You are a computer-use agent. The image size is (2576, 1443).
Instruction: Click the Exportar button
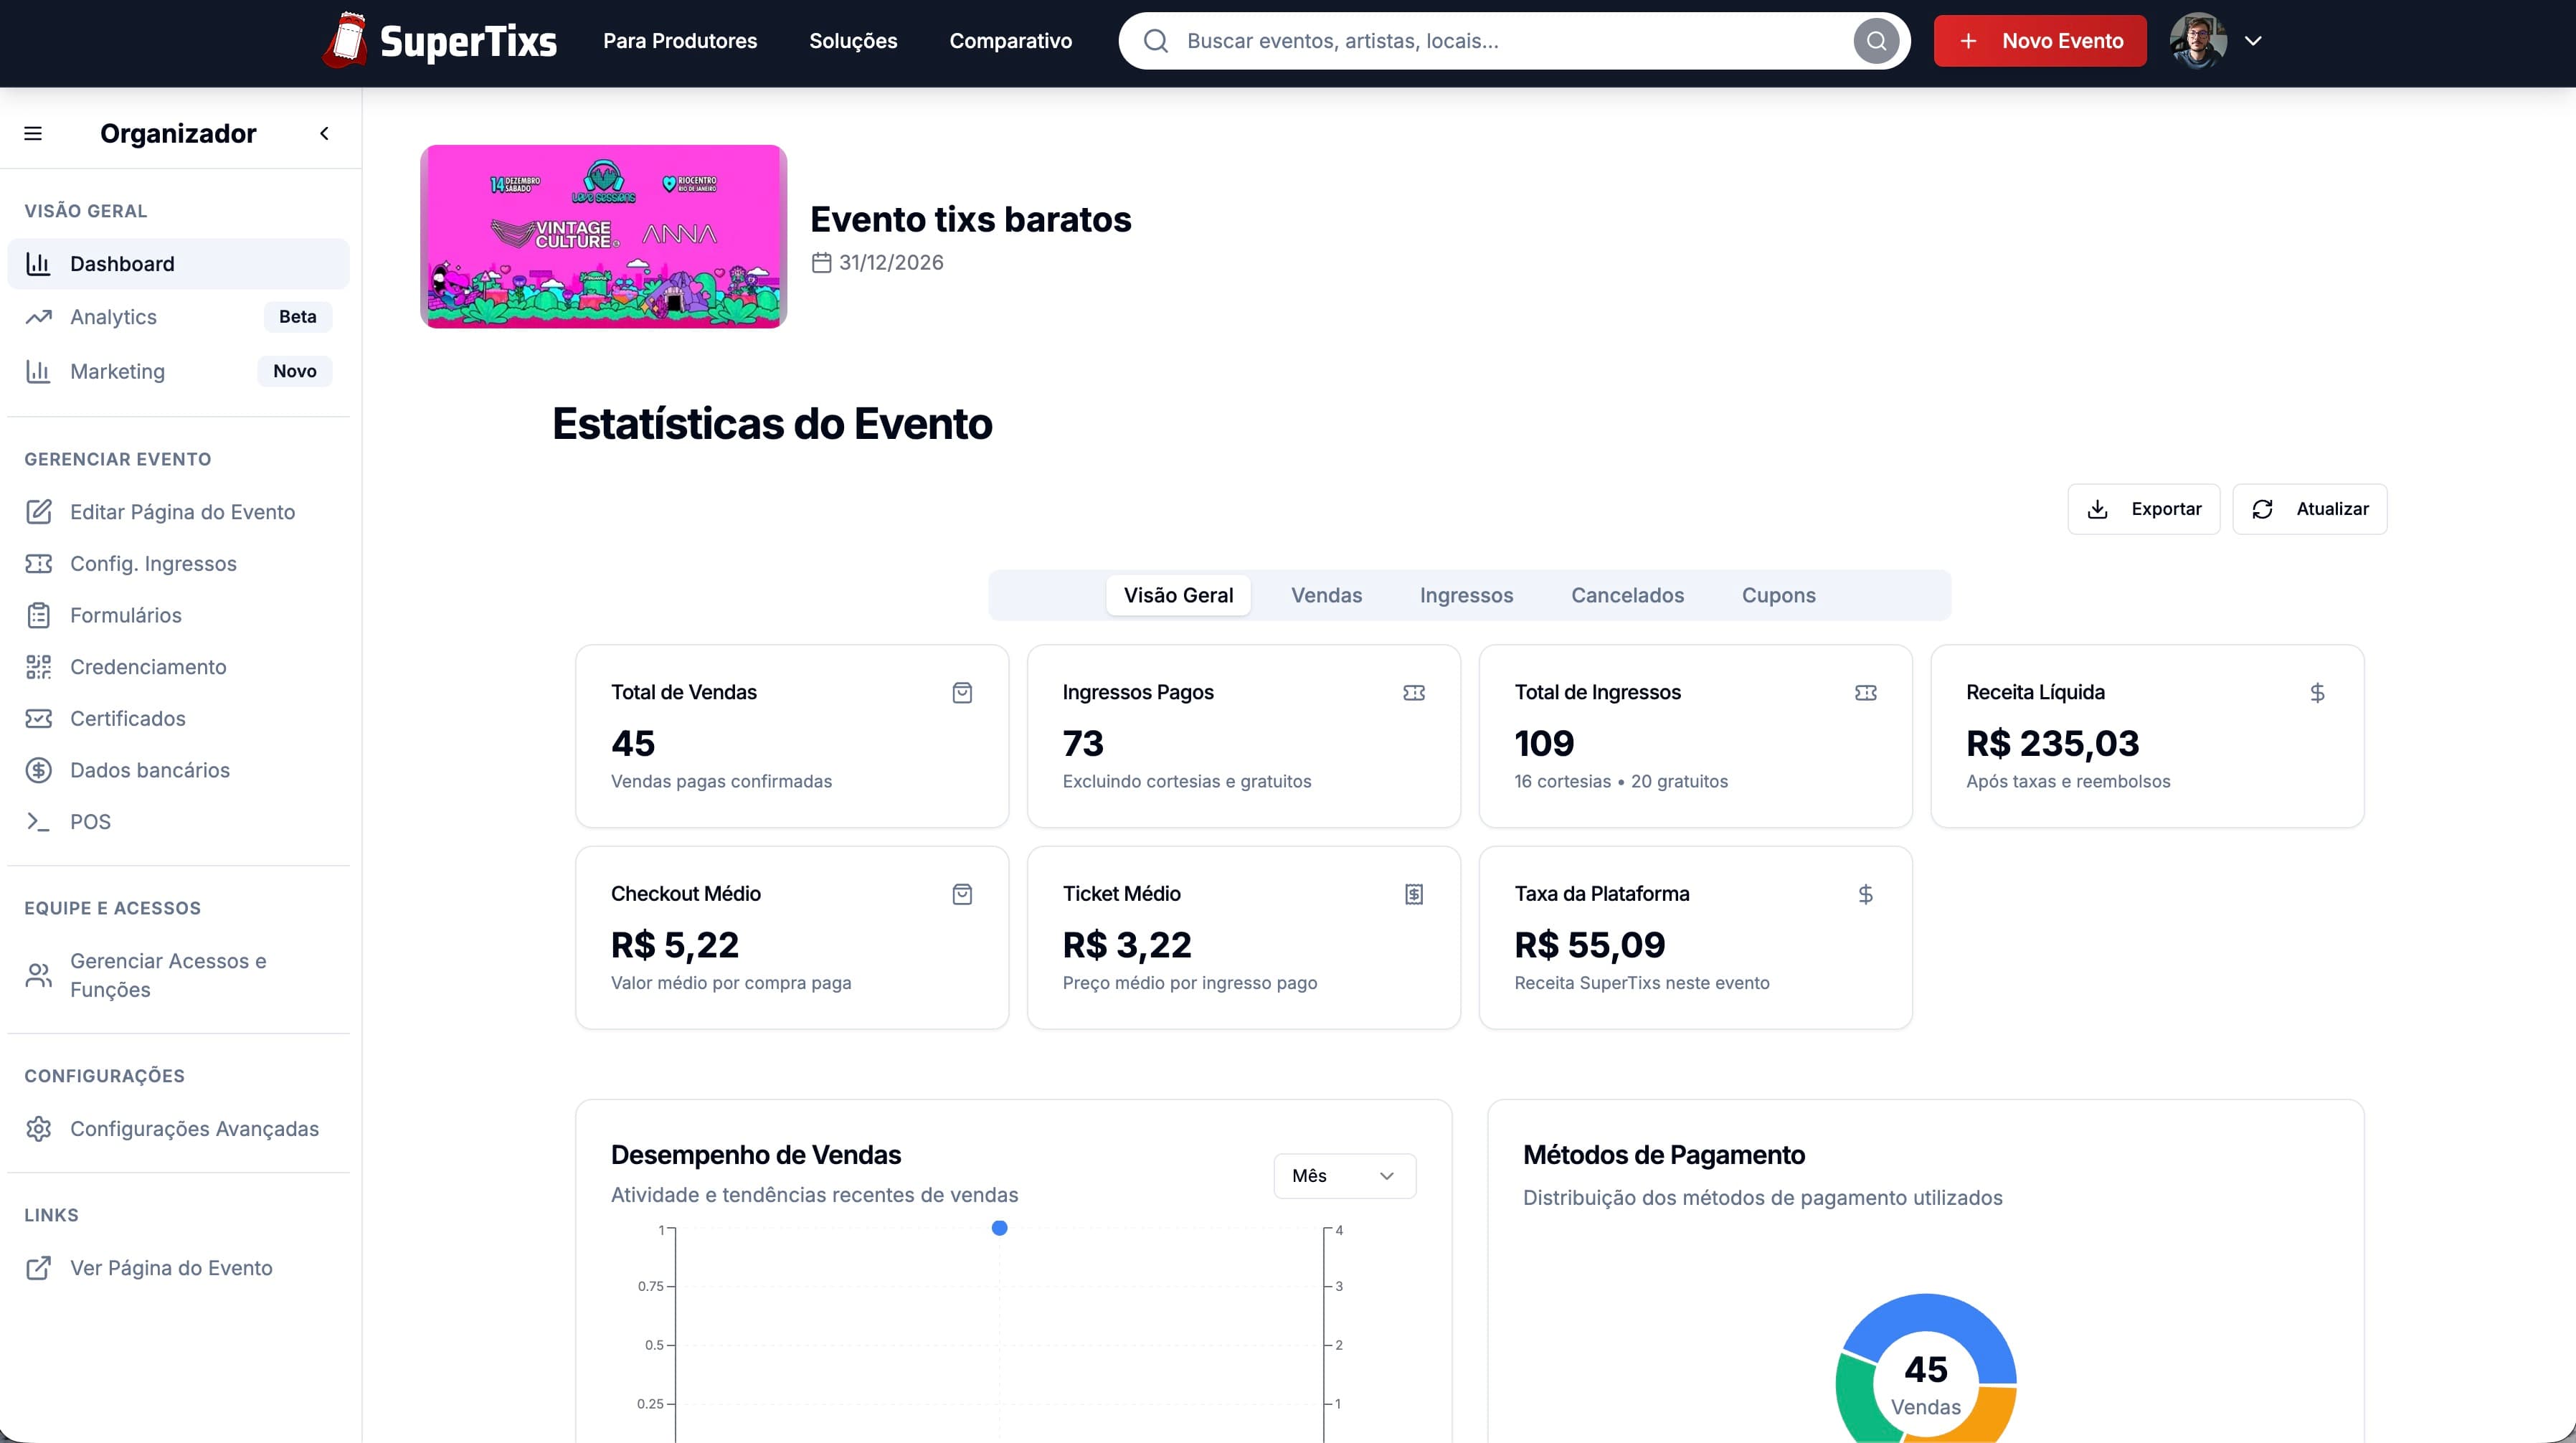coord(2143,509)
